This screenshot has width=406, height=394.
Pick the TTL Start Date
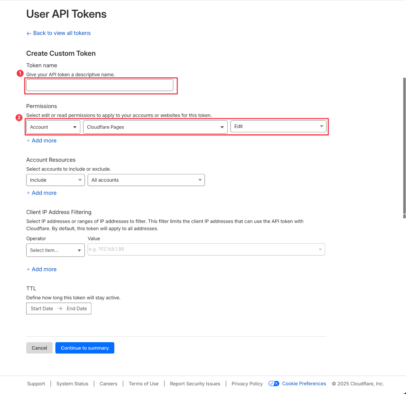tap(42, 309)
